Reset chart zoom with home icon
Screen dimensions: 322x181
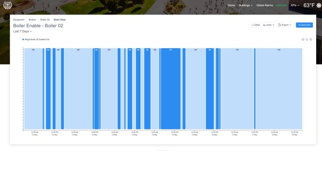point(311,39)
